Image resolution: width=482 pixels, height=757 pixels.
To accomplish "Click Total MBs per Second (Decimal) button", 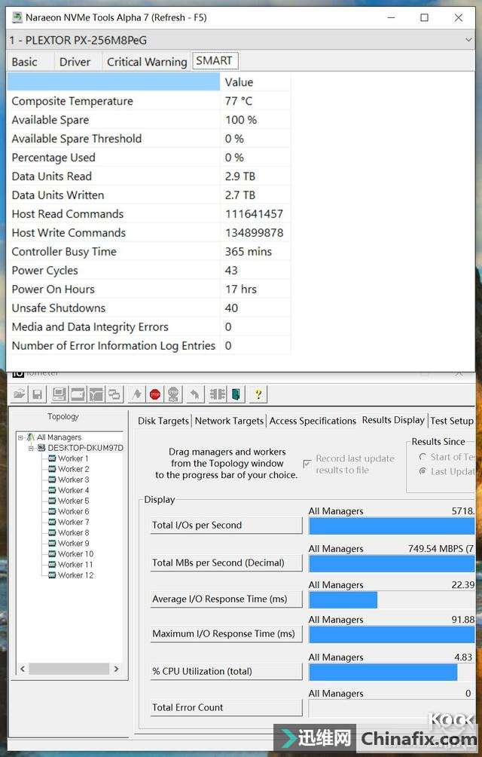I will click(x=226, y=562).
